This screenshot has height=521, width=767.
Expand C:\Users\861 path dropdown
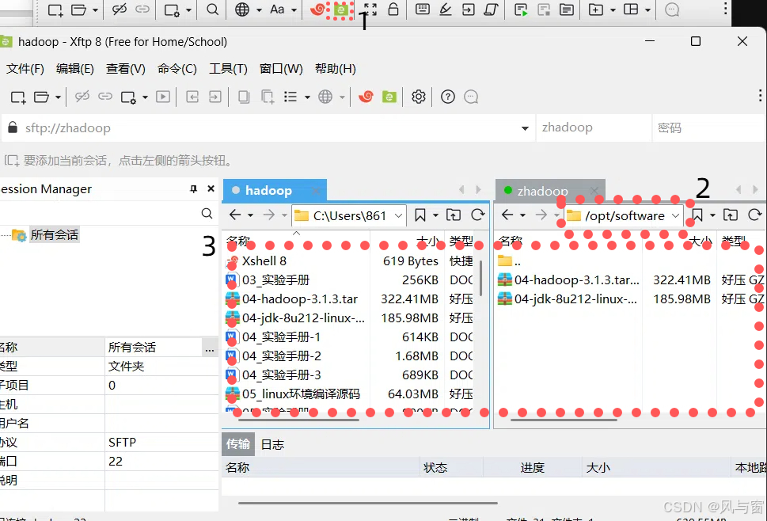pyautogui.click(x=399, y=215)
